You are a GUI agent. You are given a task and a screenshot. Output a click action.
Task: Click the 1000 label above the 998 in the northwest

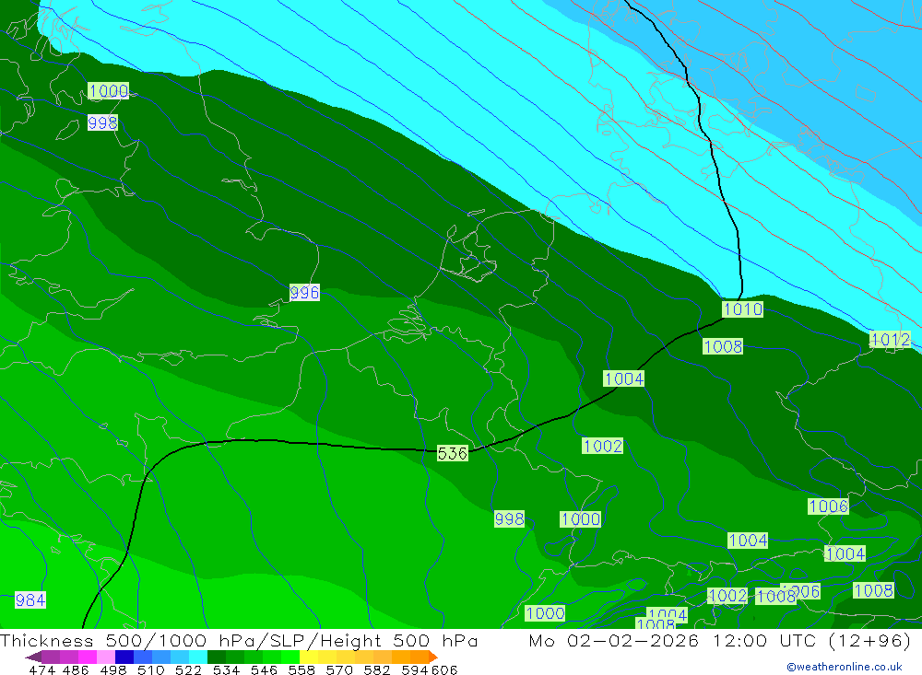click(x=108, y=91)
